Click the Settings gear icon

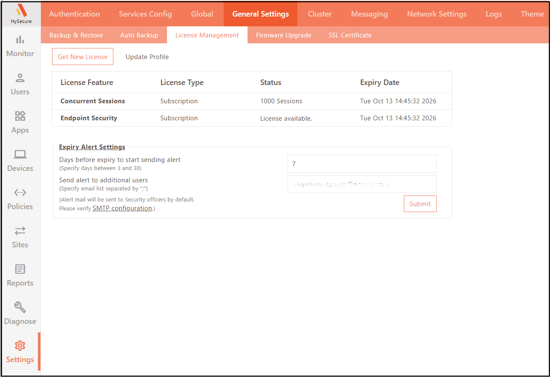tap(20, 346)
